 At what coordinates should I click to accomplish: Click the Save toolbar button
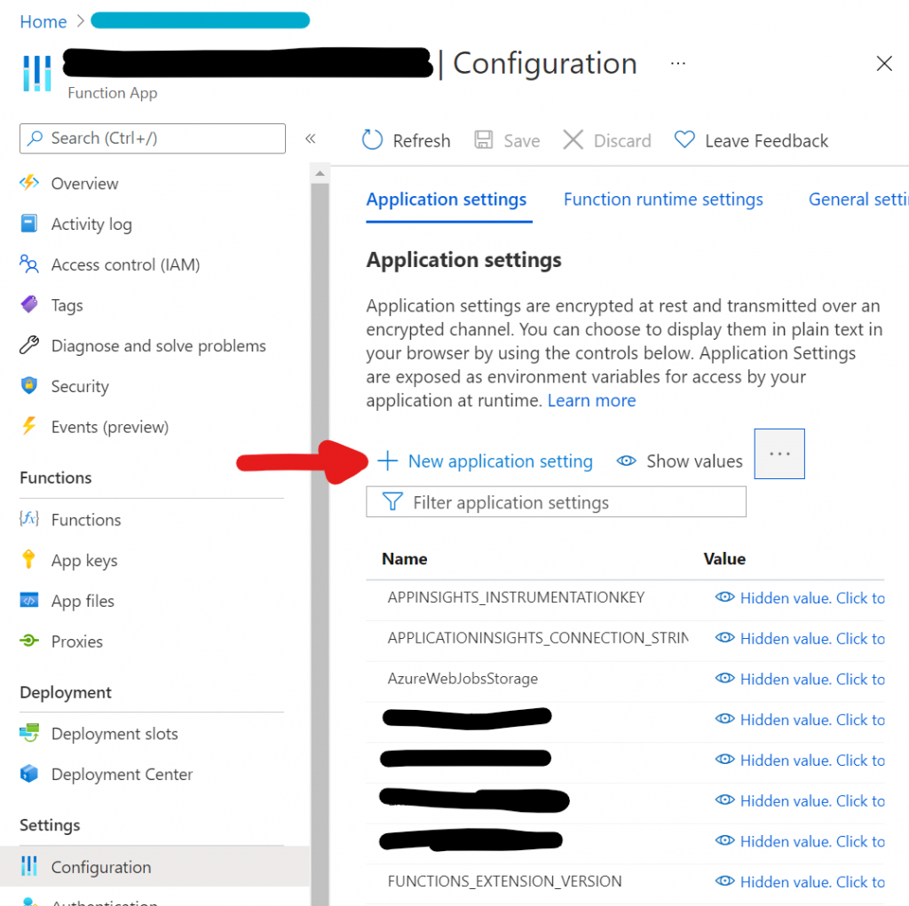[x=507, y=140]
